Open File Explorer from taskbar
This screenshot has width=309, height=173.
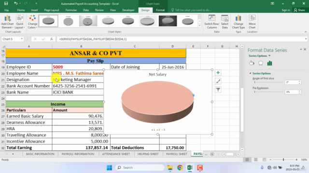pyautogui.click(x=170, y=168)
